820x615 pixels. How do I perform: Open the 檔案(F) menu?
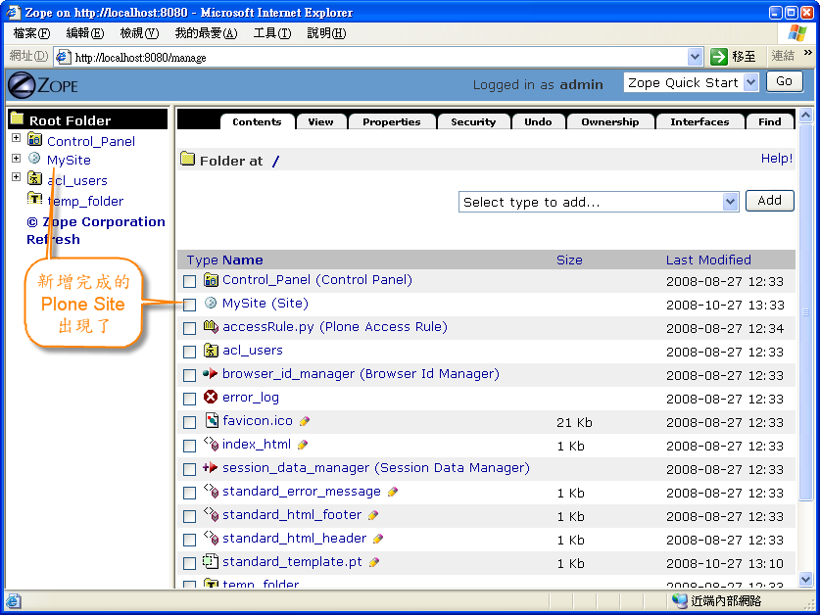point(31,33)
